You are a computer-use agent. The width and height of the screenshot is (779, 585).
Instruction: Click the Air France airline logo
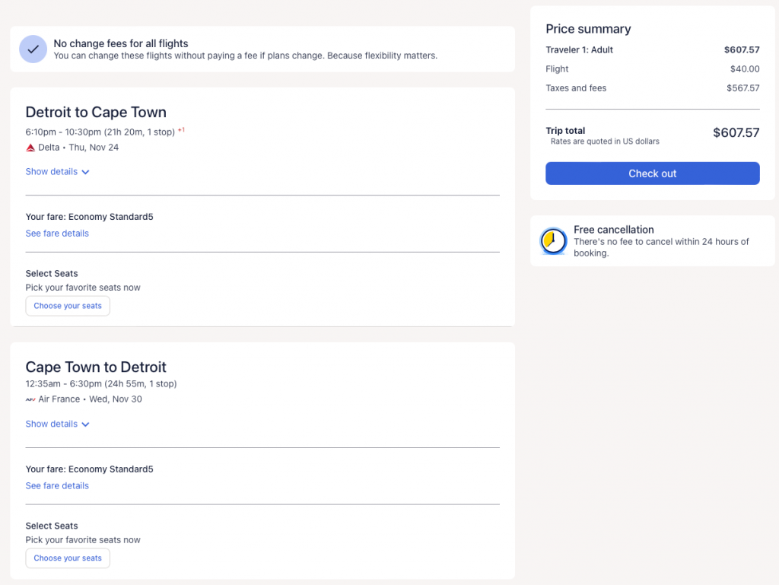click(30, 399)
